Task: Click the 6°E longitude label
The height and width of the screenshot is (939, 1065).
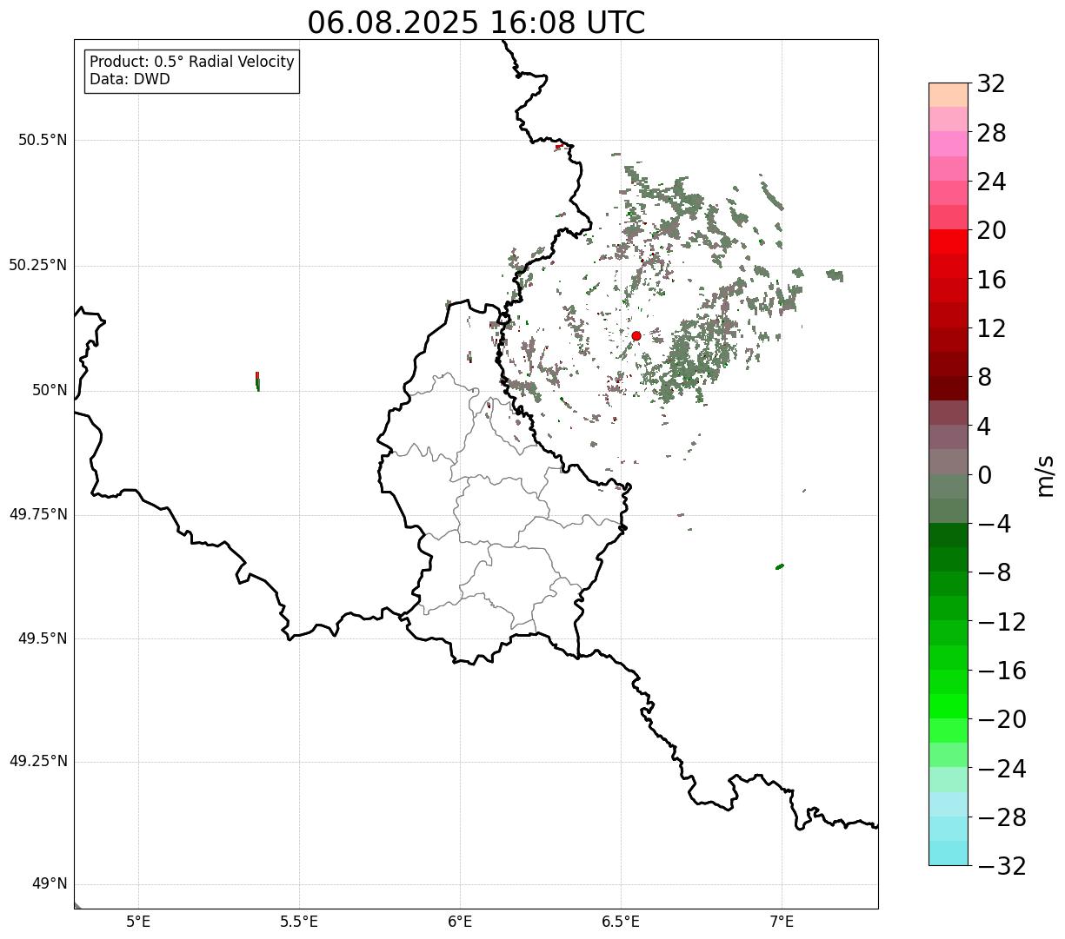Action: (460, 922)
